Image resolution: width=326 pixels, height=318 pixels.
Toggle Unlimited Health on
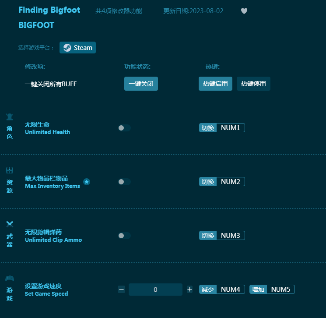tap(124, 128)
